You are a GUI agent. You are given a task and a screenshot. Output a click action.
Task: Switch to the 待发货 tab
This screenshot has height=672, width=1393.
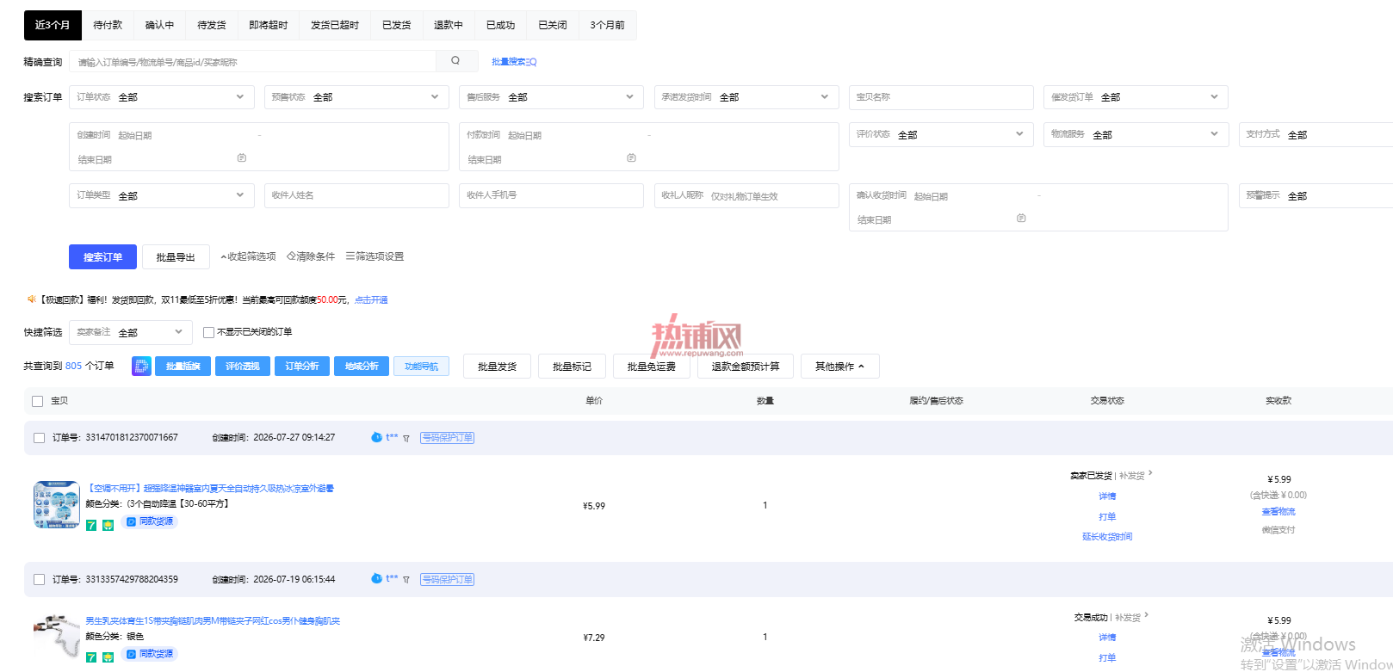(212, 25)
